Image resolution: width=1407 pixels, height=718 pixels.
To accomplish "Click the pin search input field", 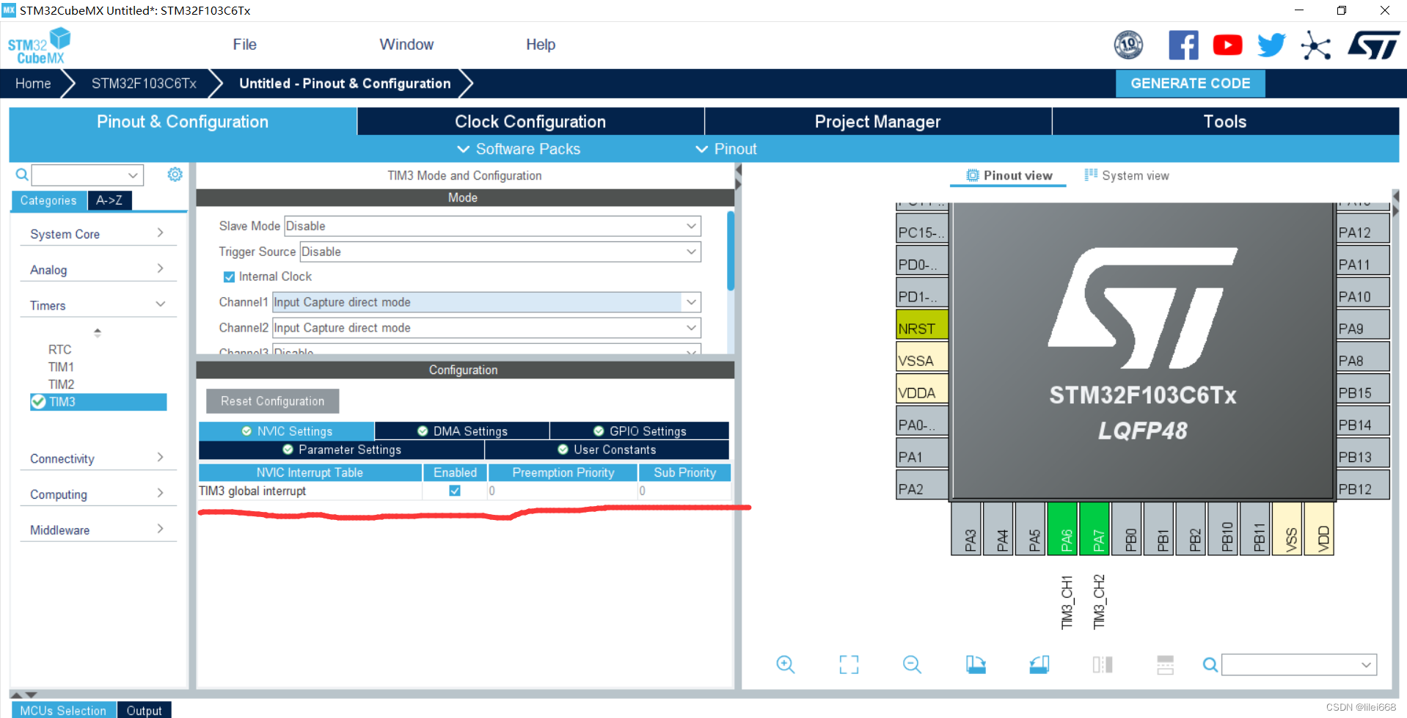I will click(1299, 665).
